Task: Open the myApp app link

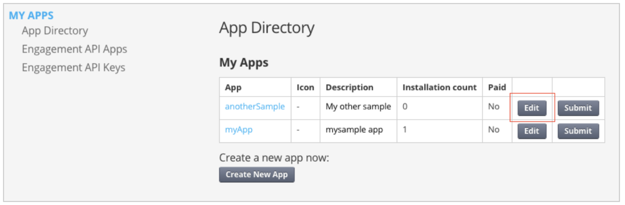Action: pyautogui.click(x=239, y=130)
